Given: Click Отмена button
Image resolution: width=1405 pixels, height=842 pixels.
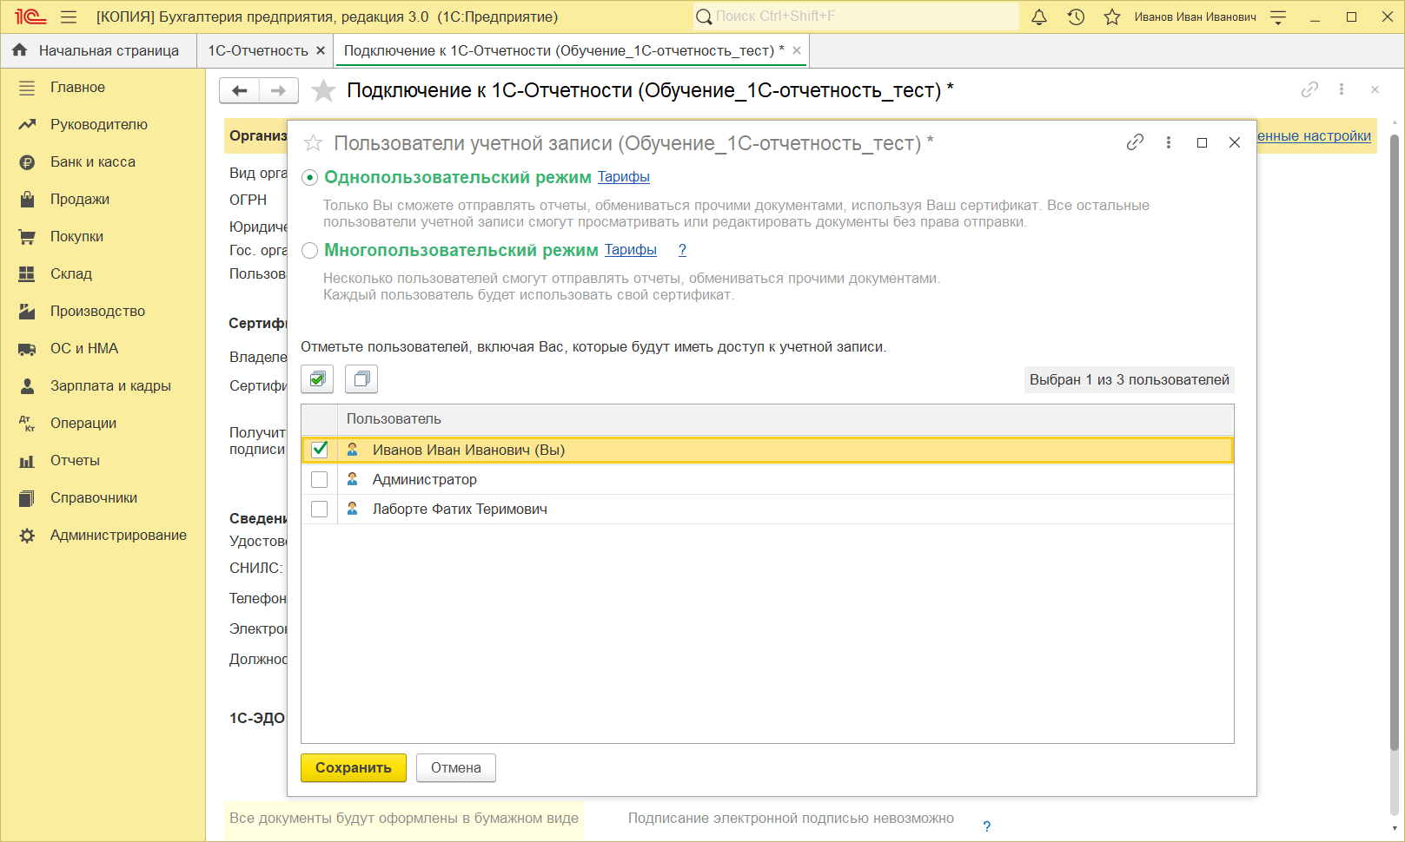Looking at the screenshot, I should (456, 767).
